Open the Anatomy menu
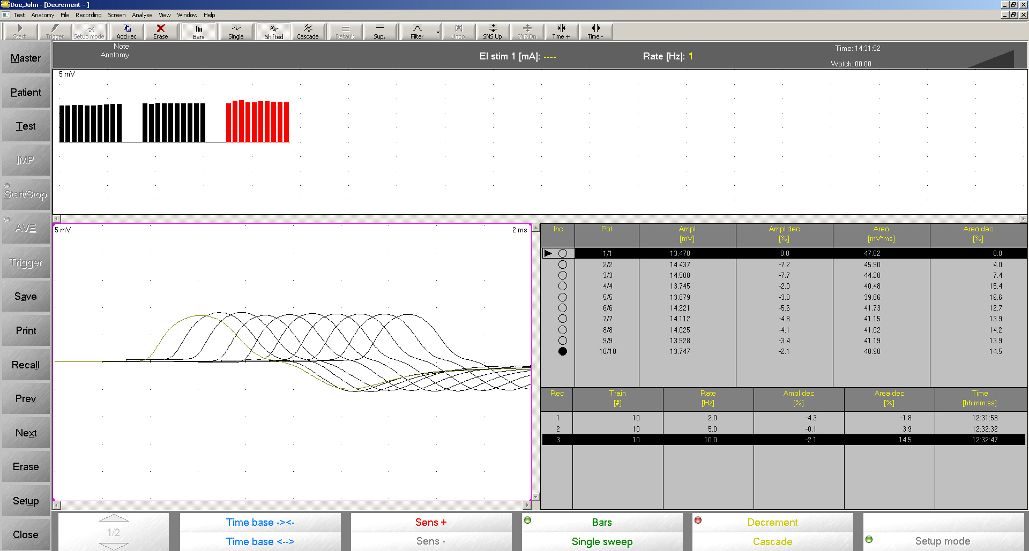This screenshot has width=1029, height=551. point(43,15)
